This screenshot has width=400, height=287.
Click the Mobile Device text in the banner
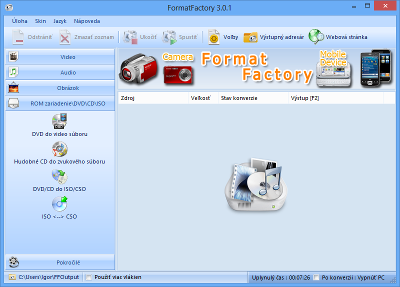(x=333, y=58)
